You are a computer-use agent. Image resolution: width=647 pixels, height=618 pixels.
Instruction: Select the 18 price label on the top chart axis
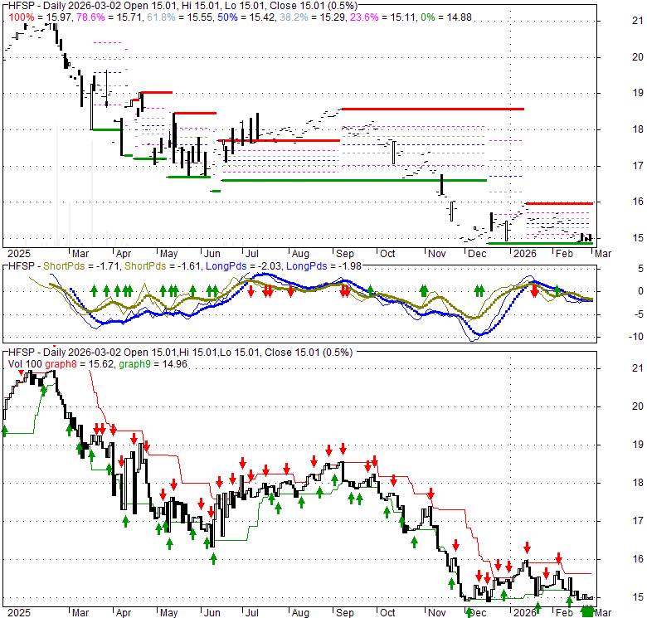pos(638,129)
